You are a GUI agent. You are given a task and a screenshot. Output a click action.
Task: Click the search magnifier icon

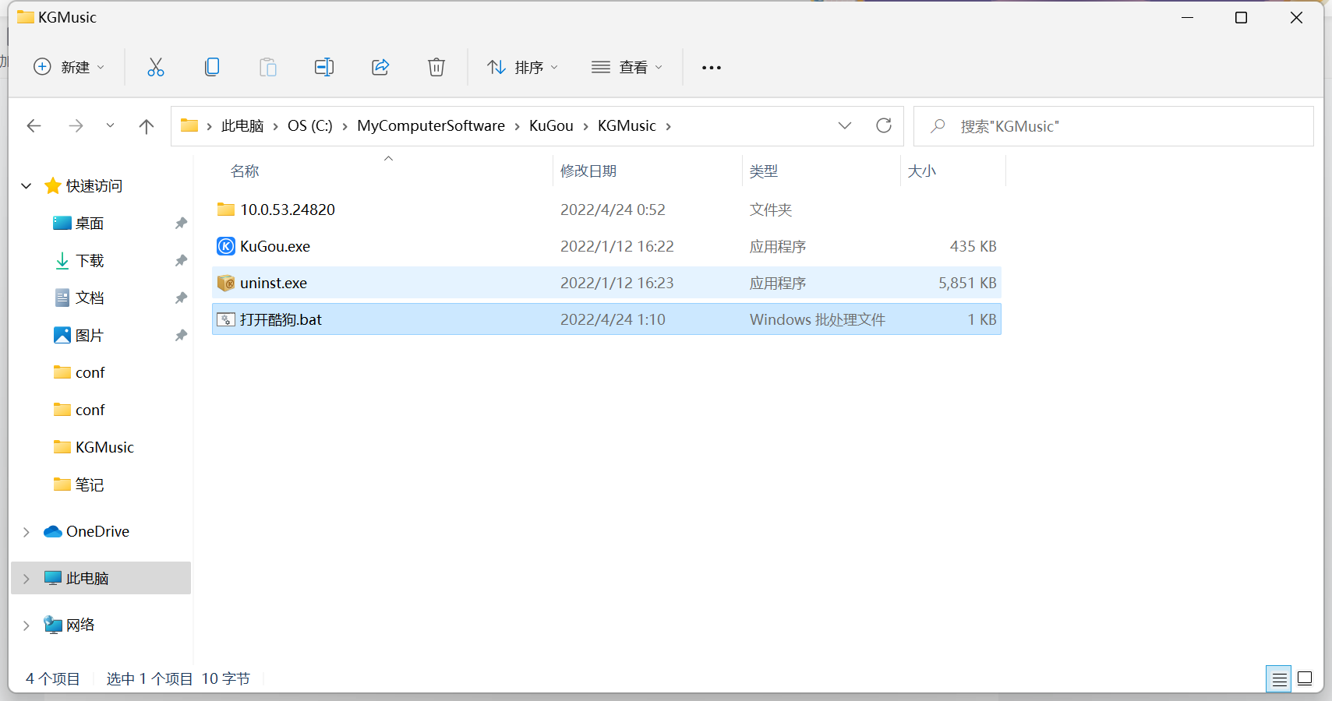(938, 125)
